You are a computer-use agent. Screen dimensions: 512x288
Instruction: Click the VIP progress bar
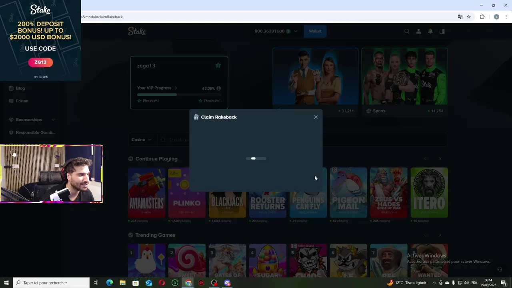179,95
